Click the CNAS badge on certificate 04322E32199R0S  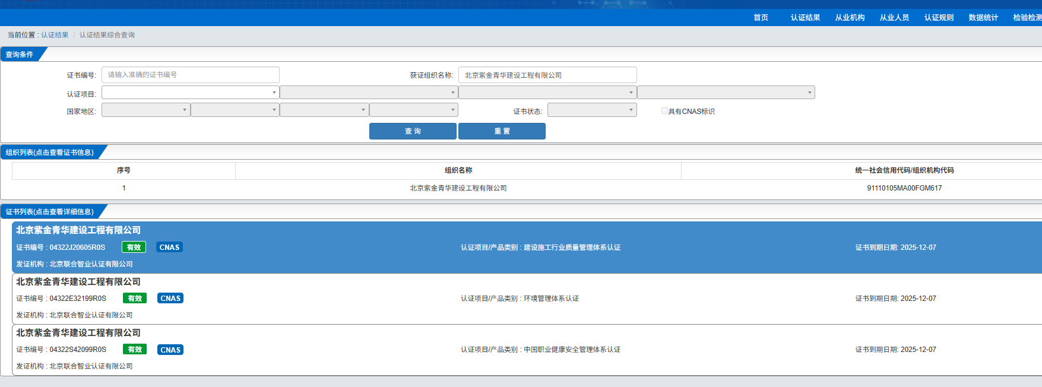[170, 299]
